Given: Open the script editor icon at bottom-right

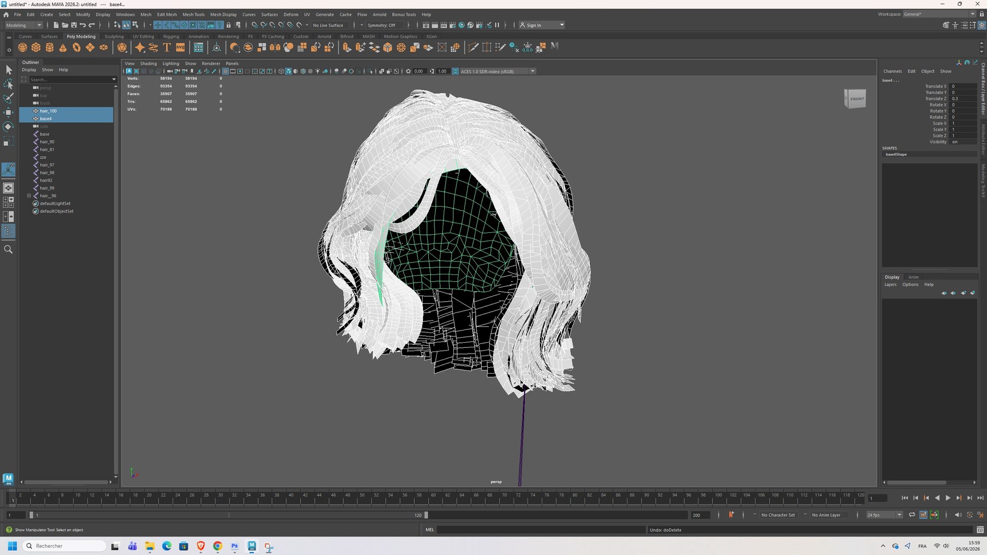Looking at the screenshot, I should 980,530.
